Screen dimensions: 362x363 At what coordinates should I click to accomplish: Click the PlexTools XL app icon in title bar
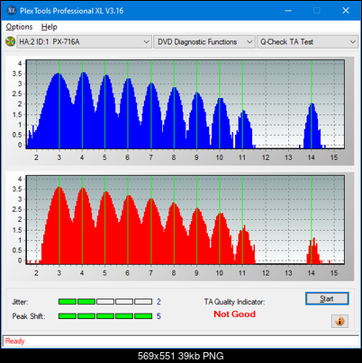tap(11, 11)
